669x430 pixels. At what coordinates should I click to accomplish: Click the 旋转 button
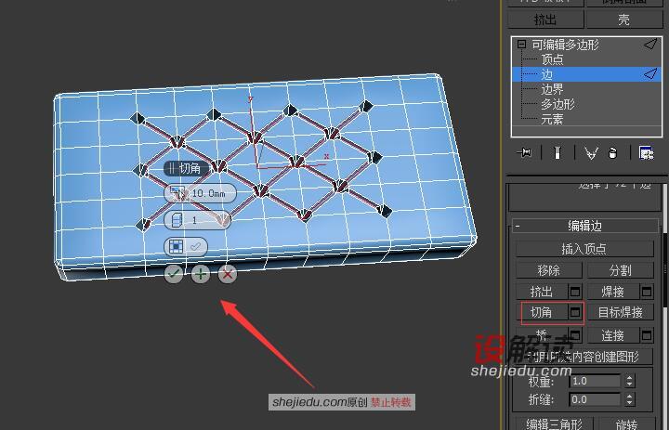(625, 423)
